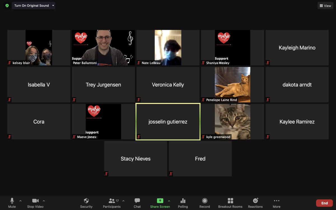Viewport: 336px width, 210px height.
Task: Click muted mic icon beside kelsey blair name
Action: 10,63
